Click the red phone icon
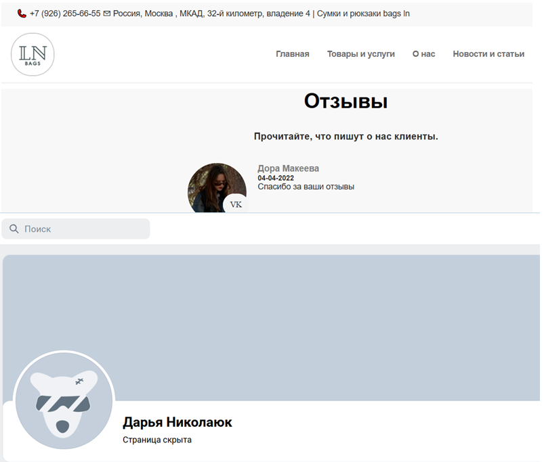 22,14
